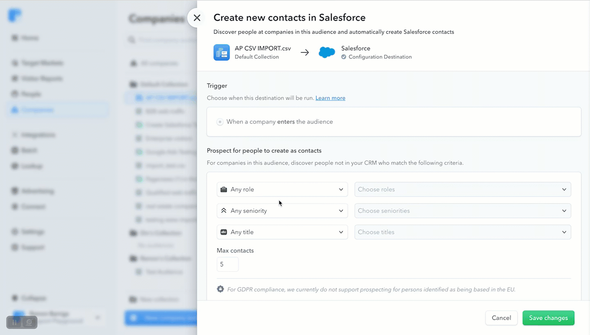Click the Configuration Destination check icon

click(344, 57)
